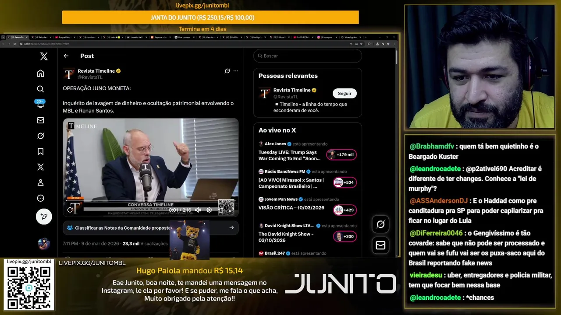This screenshot has width=561, height=315.
Task: Open Notifications with the 20+ badge
Action: point(40,105)
